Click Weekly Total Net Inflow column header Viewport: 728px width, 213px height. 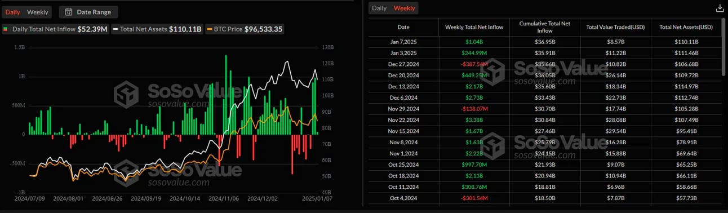pos(474,27)
